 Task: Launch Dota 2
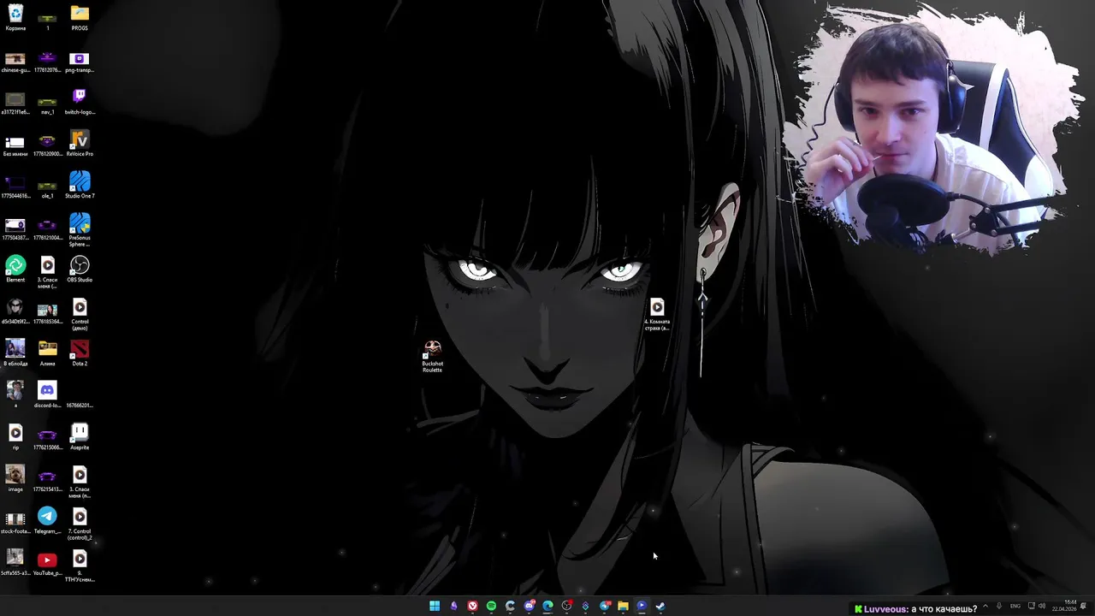(x=80, y=353)
